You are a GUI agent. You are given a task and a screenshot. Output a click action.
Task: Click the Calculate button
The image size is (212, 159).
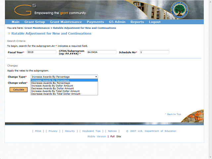click(19, 90)
